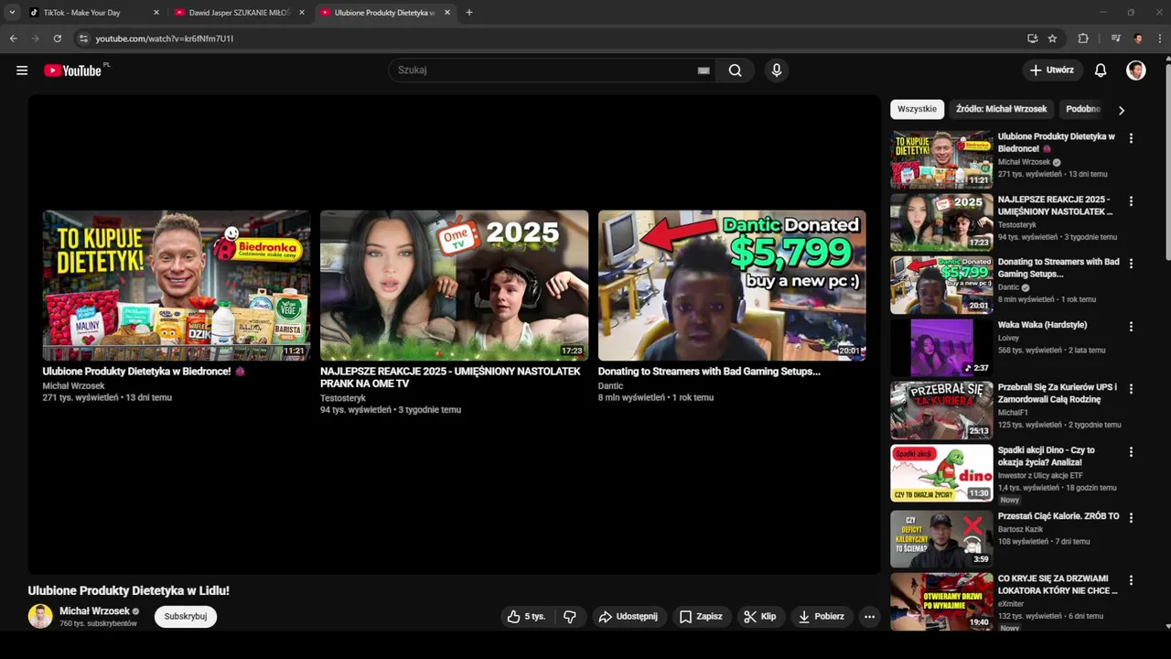This screenshot has width=1171, height=659.
Task: Open the Dantic Donated $5,799 end-screen thumbnail
Action: 732,286
